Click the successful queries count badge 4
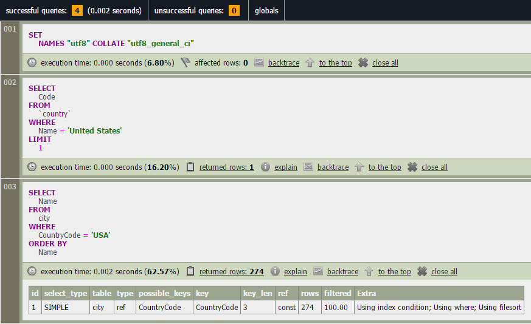The width and height of the screenshot is (531, 324). pos(77,10)
